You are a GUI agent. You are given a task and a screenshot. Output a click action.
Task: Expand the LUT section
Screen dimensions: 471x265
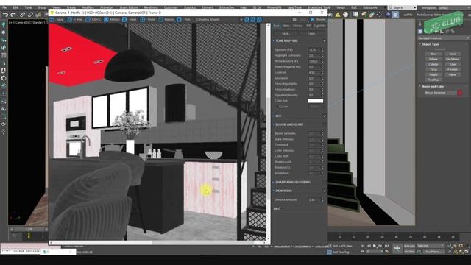tap(273, 116)
